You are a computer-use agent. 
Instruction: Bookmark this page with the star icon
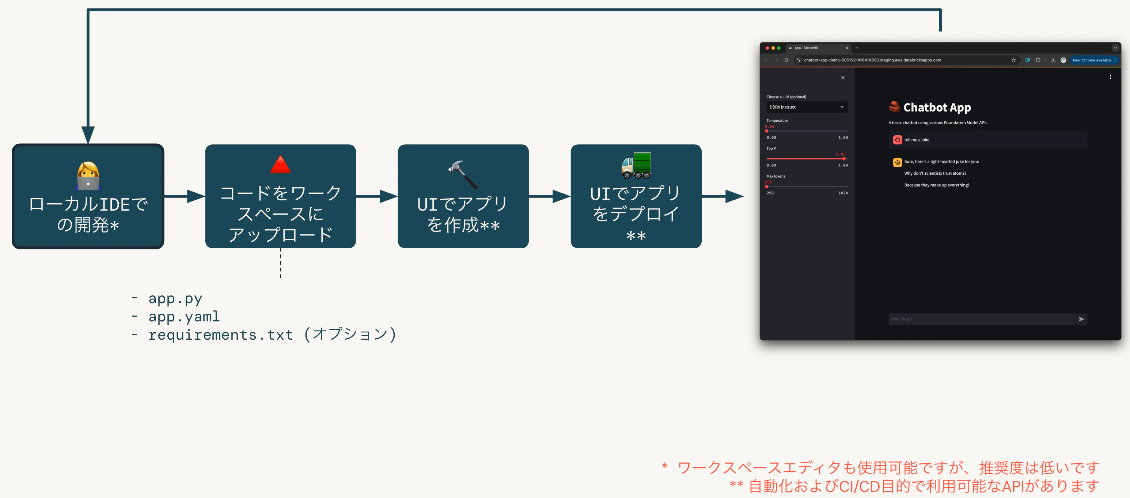(x=1013, y=60)
